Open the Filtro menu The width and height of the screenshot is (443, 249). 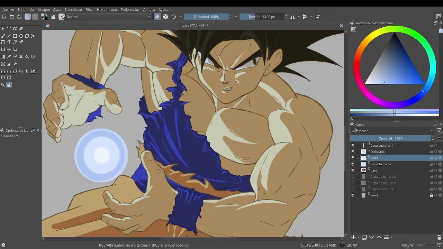[x=89, y=10]
